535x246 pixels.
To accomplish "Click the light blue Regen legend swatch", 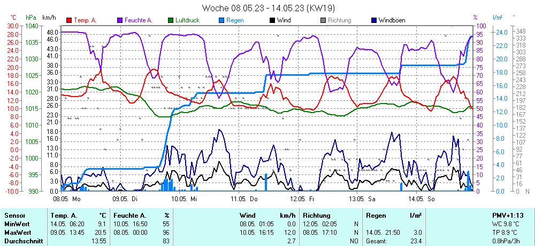I will (221, 20).
